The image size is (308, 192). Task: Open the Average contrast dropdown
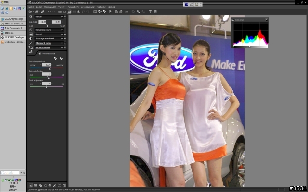(49, 39)
